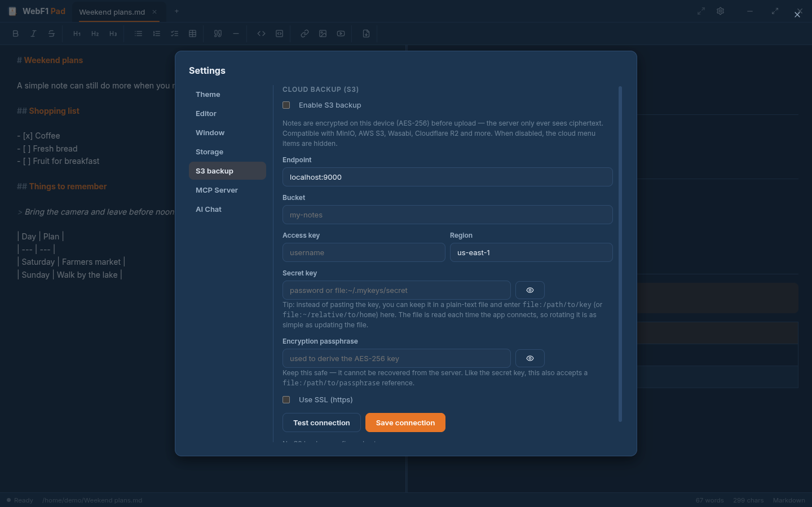Viewport: 812px width, 507px height.
Task: Insert inline code
Action: click(x=262, y=34)
